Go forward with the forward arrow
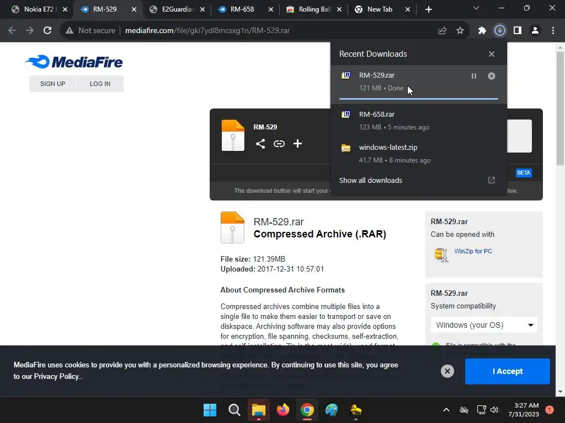 point(30,31)
